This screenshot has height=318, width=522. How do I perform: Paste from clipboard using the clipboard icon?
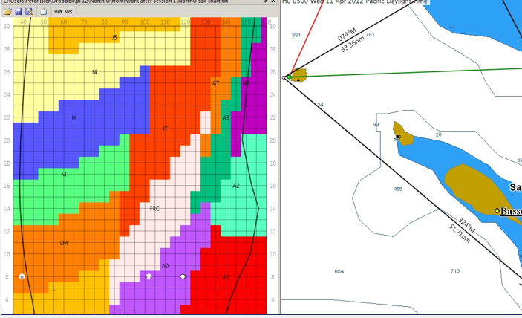[x=44, y=12]
